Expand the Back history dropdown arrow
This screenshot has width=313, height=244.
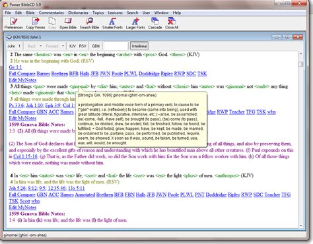click(x=41, y=46)
